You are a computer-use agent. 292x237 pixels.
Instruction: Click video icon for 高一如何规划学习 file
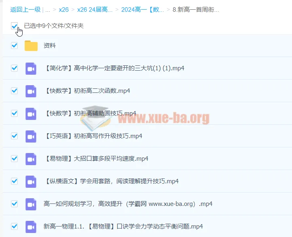[x=31, y=203]
